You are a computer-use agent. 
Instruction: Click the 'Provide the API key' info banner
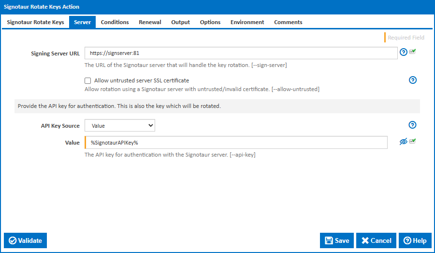[217, 106]
